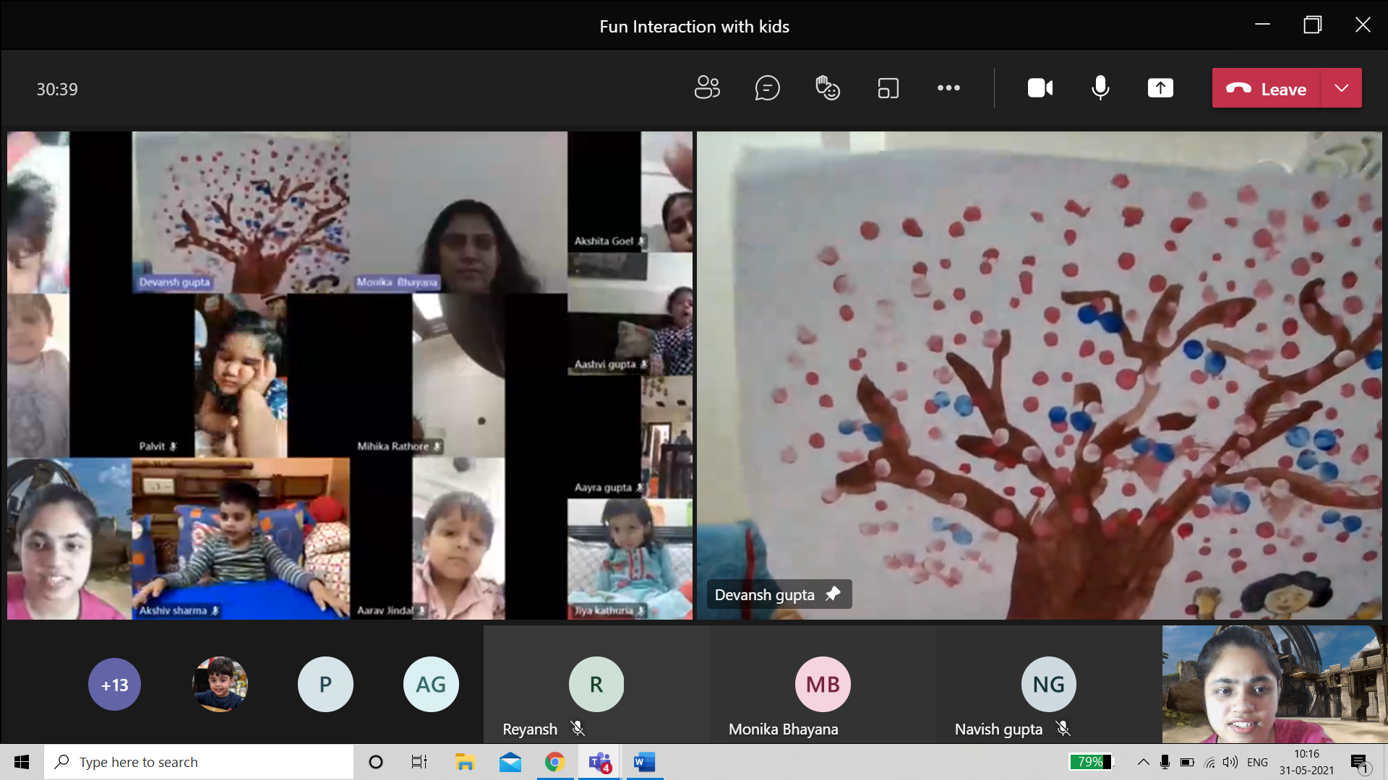Turn the camera off
This screenshot has width=1388, height=780.
click(1040, 88)
